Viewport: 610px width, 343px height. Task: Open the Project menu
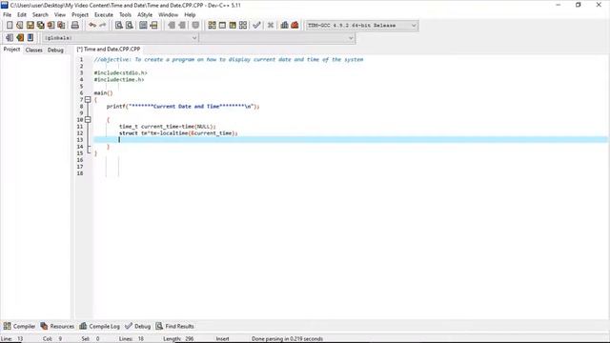pyautogui.click(x=80, y=15)
